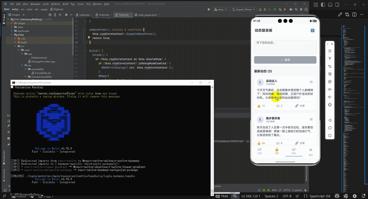This screenshot has width=368, height=199.
Task: Open comments on 运动达人 post showing 3
Action: coord(279,106)
